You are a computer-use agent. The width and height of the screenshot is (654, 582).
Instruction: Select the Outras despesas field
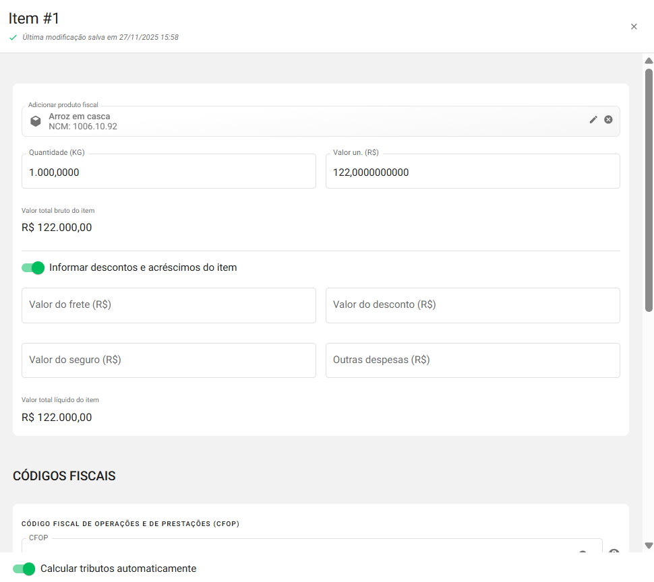pos(472,360)
